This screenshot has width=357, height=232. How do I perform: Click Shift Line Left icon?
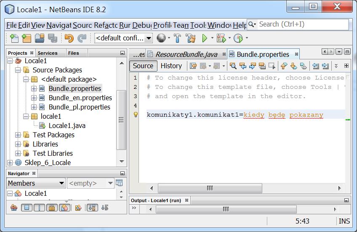[x=316, y=66]
